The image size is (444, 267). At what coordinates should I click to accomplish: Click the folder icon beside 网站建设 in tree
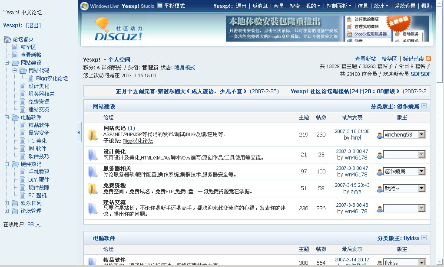15,63
